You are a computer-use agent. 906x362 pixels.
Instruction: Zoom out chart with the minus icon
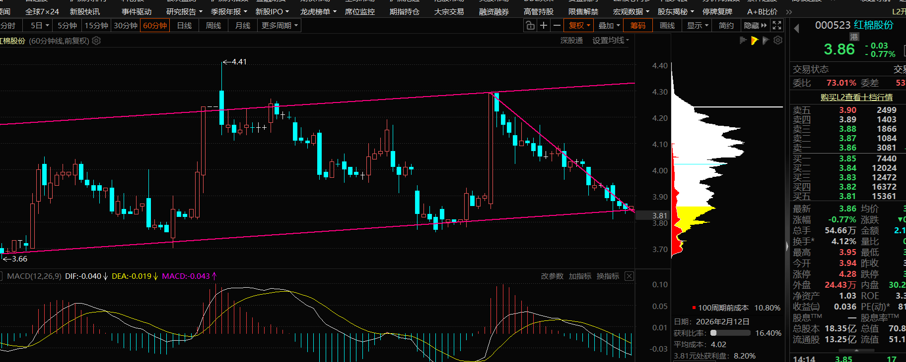pyautogui.click(x=557, y=25)
